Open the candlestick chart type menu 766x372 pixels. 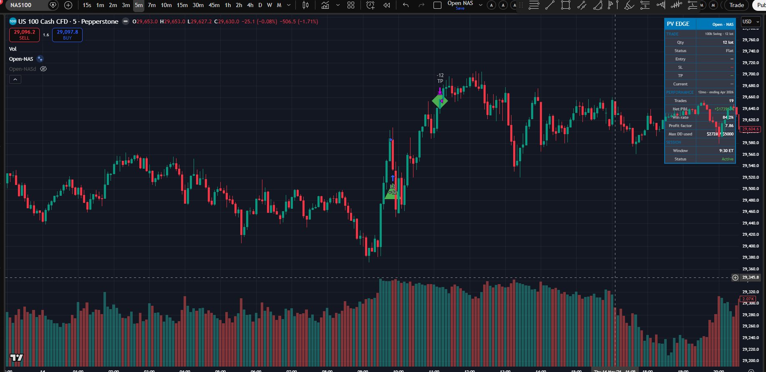tap(305, 5)
